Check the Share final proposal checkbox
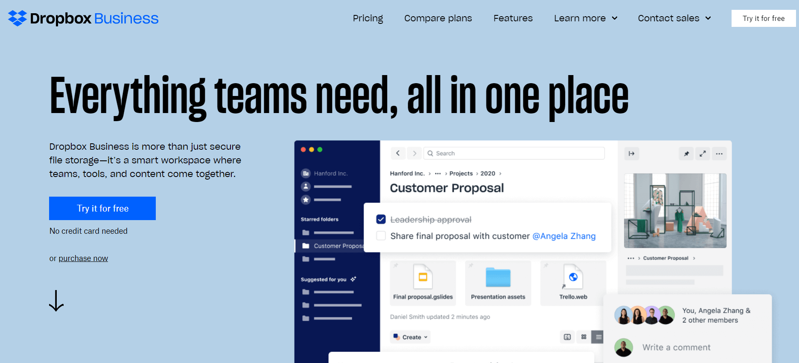 coord(381,236)
